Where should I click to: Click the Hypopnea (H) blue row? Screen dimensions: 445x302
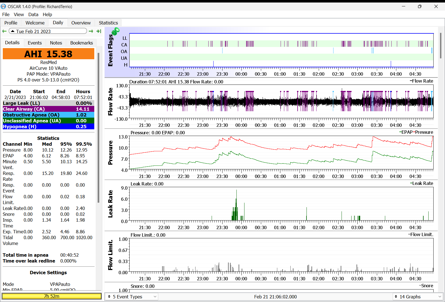coord(48,127)
